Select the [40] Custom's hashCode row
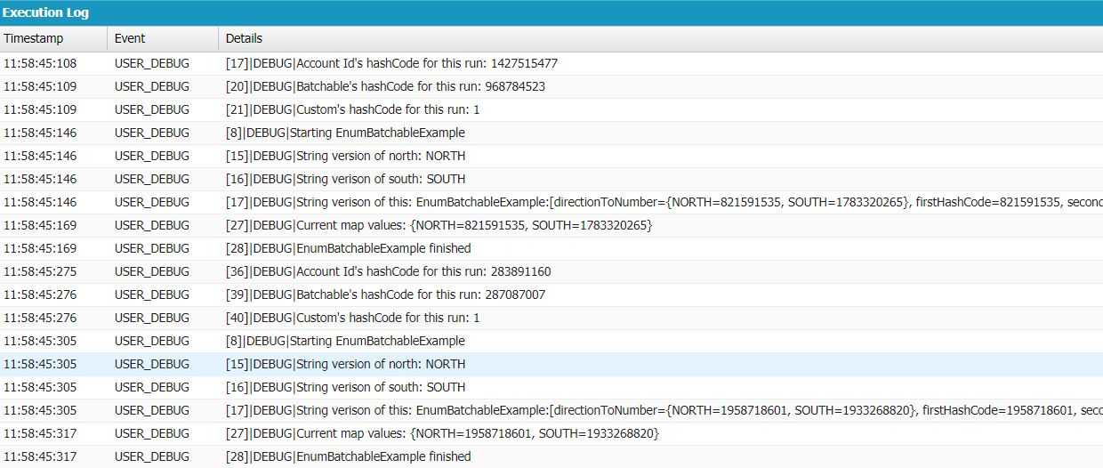This screenshot has width=1103, height=468. [x=551, y=318]
